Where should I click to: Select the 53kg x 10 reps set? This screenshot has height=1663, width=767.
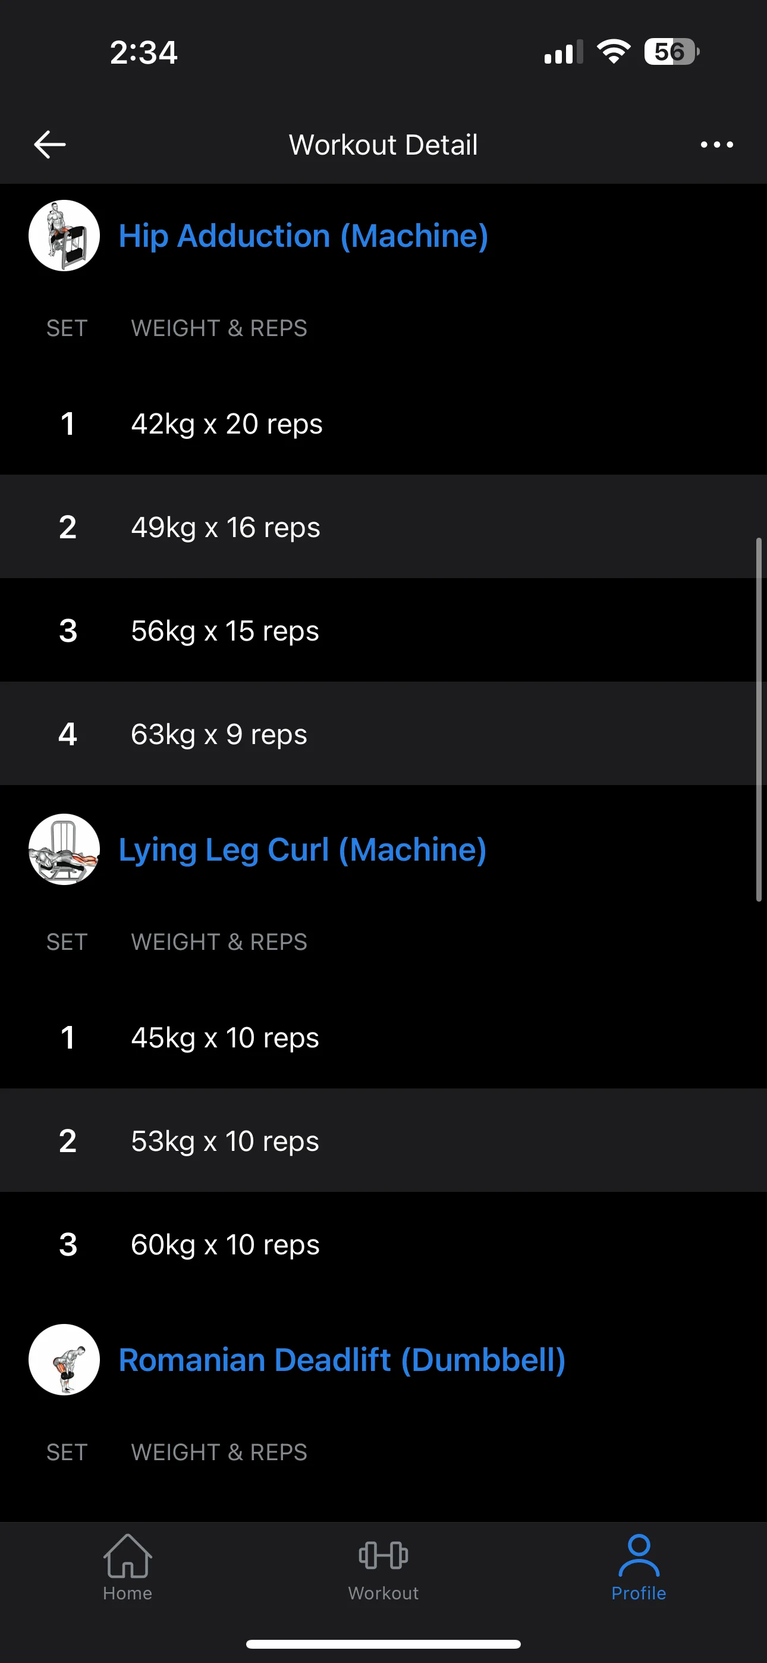[x=225, y=1141]
